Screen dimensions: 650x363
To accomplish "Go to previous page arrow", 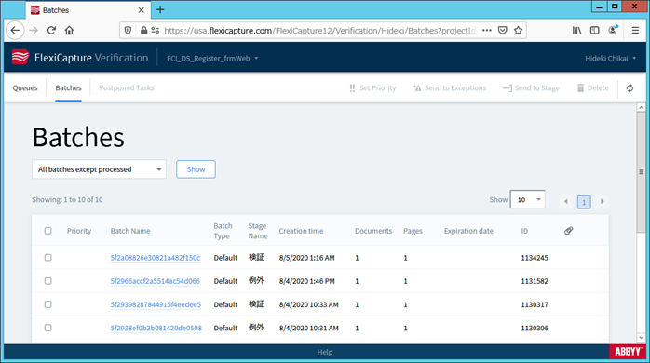I will pos(566,201).
